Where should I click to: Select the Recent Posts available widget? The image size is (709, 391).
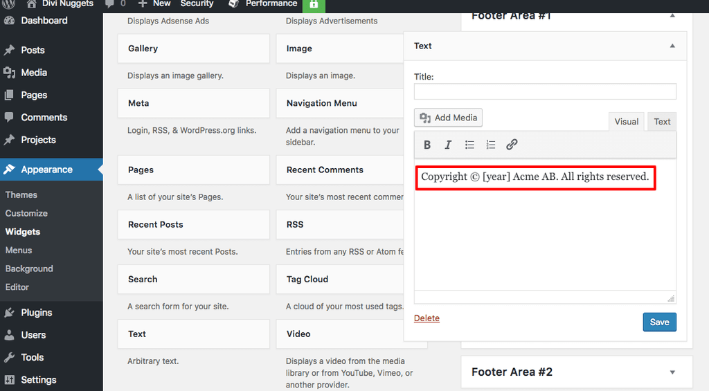click(194, 225)
